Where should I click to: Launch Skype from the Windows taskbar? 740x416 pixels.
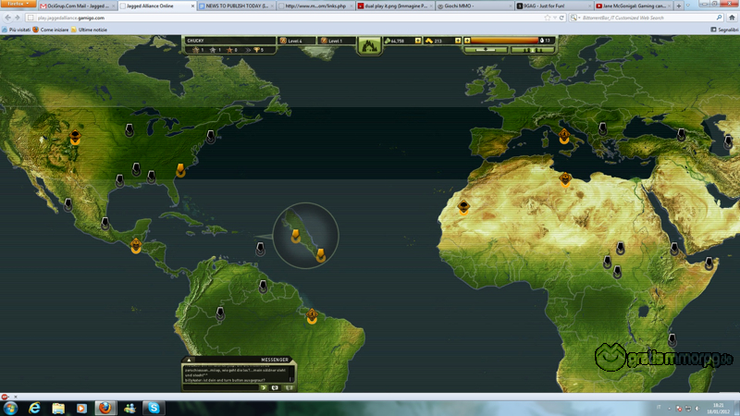pyautogui.click(x=154, y=408)
